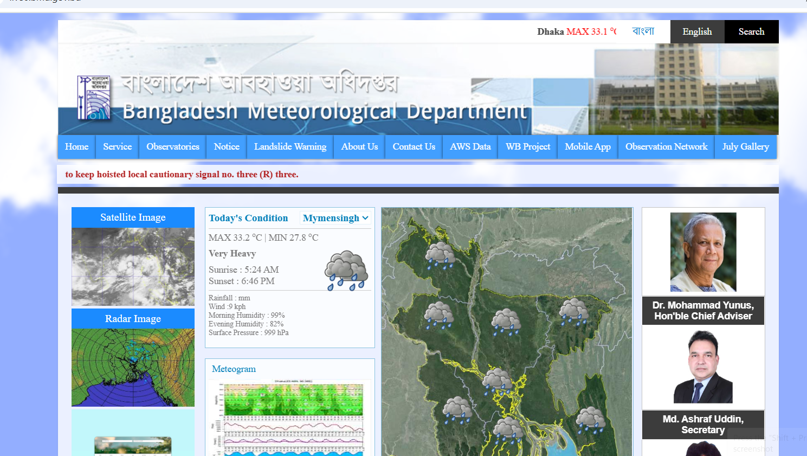Open the Satellite Image thumbnail
This screenshot has height=456, width=807.
point(133,266)
